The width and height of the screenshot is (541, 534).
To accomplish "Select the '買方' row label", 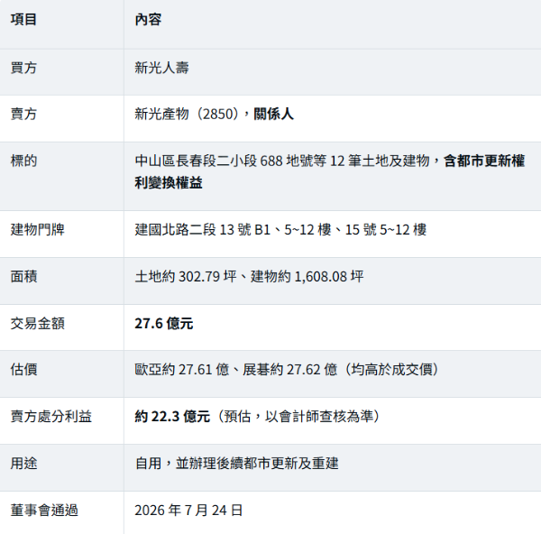I will [x=23, y=68].
